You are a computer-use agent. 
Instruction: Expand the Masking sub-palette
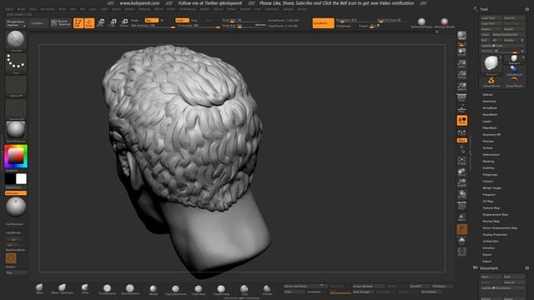[x=488, y=161]
